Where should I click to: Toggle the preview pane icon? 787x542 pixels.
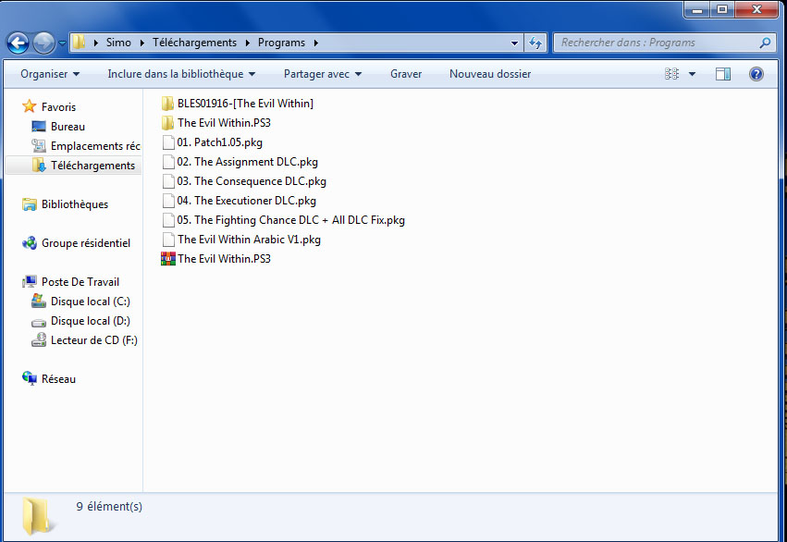[x=723, y=74]
